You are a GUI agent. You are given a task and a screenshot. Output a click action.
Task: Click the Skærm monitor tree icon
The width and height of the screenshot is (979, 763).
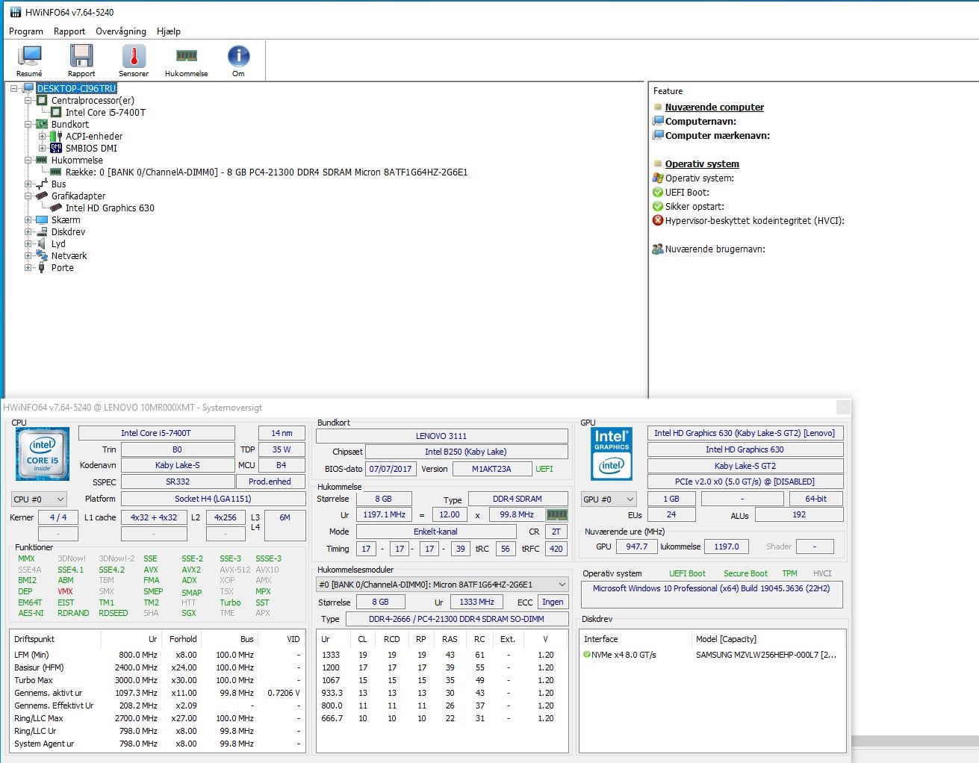42,219
